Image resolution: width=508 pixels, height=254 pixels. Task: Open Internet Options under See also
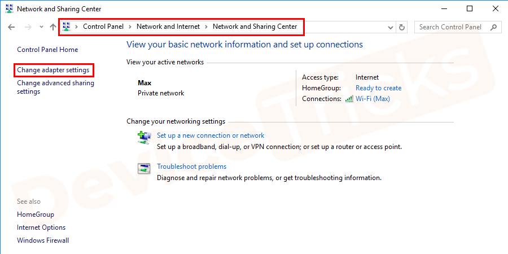click(x=41, y=227)
